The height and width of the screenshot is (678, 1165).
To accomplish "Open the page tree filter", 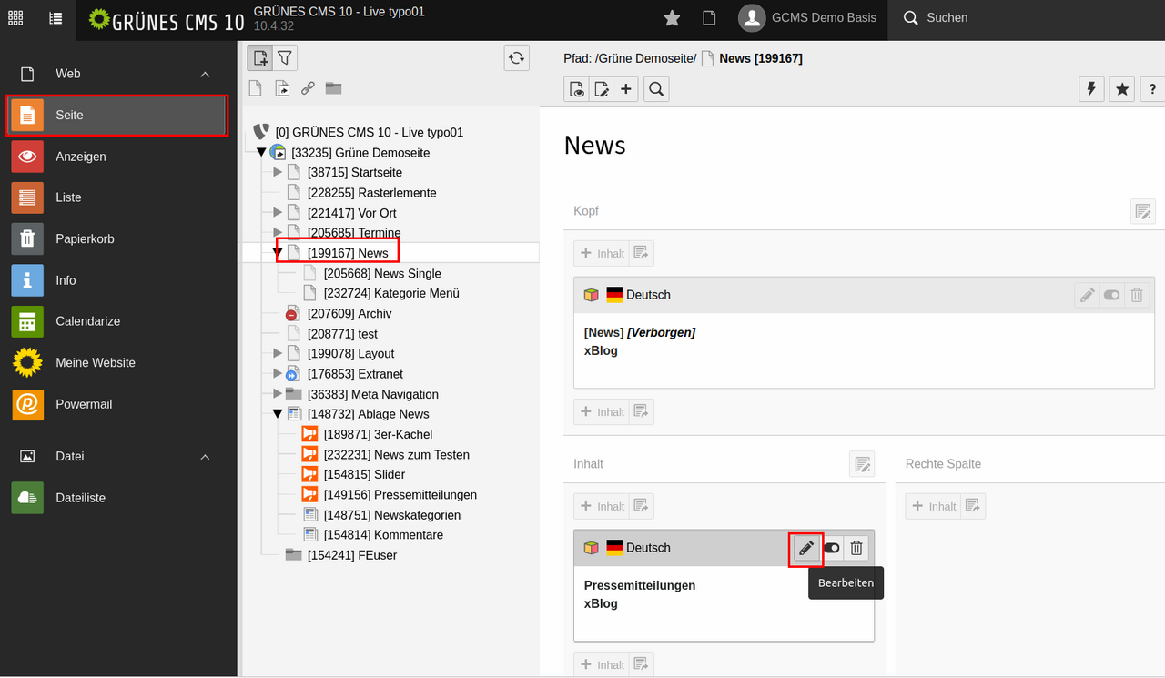I will [x=285, y=58].
